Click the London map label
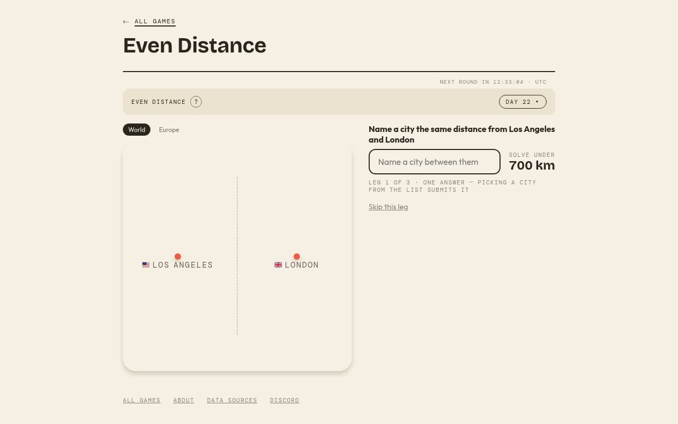Viewport: 678px width, 424px height. tap(302, 265)
